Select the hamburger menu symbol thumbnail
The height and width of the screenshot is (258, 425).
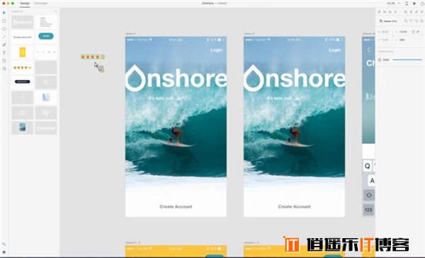[23, 113]
